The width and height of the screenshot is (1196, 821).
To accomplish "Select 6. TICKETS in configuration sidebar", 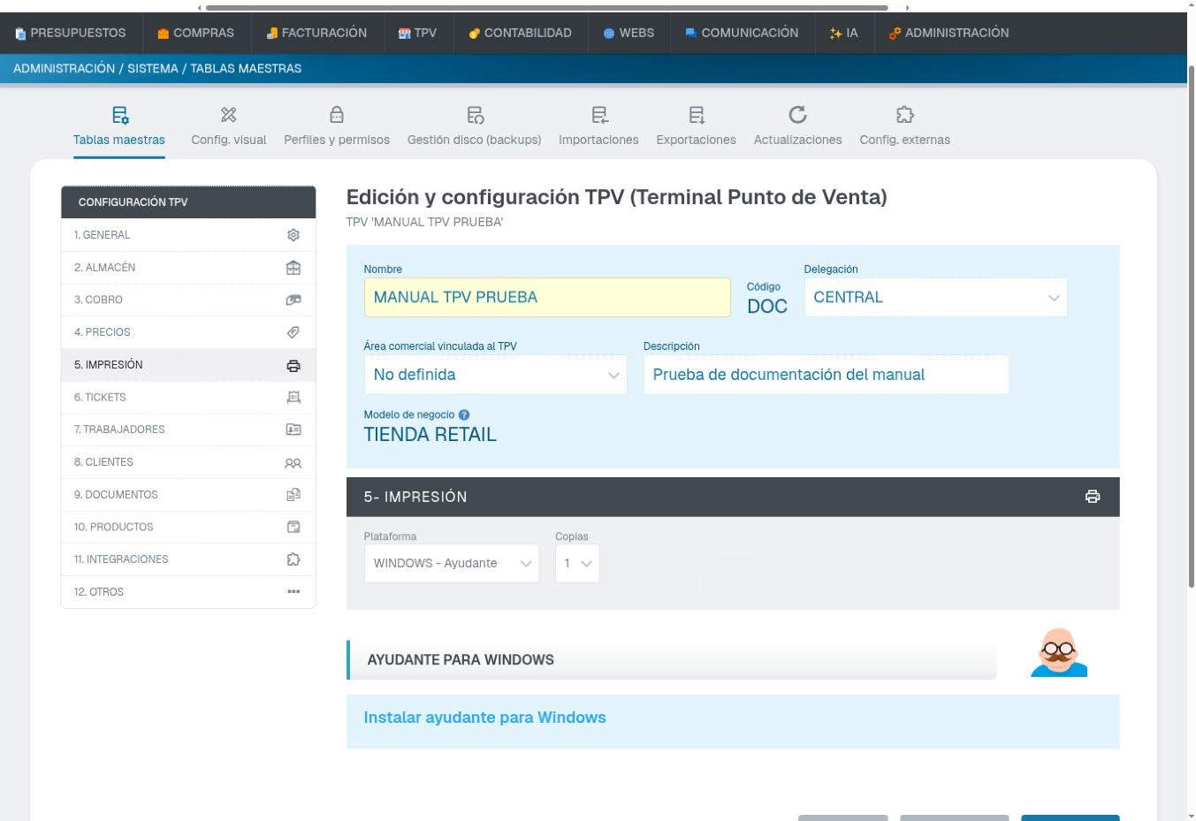I will [188, 398].
